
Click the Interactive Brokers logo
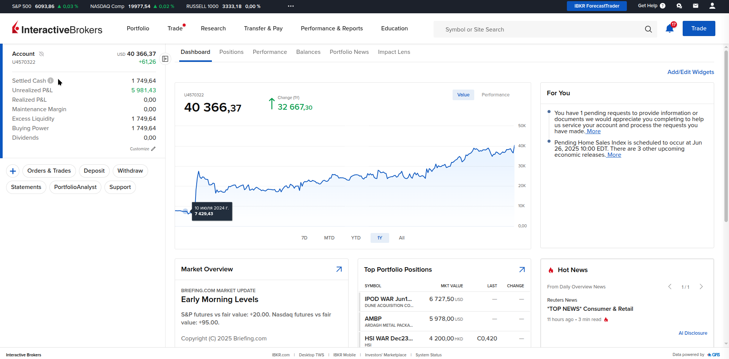point(57,28)
